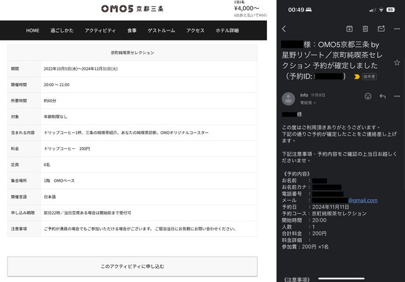The width and height of the screenshot is (405, 282).
Task: Add an emoji reaction to the message
Action: (x=368, y=96)
